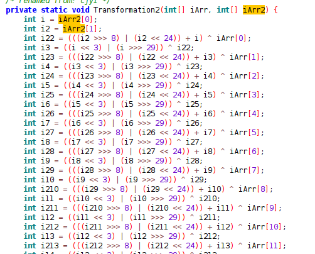Click iArr[4] on the i26 line

[245, 114]
